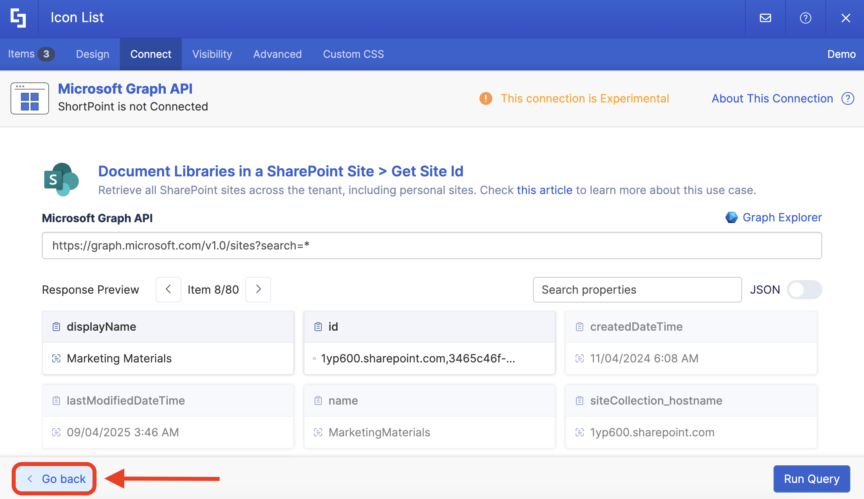Viewport: 864px width, 499px height.
Task: Click the Microsoft Graph API connection icon
Action: point(30,98)
